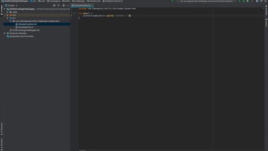The height and width of the screenshot is (151, 268).
Task: Click hackerrank breadcrumb in navigation bar
Action: pos(94,1)
